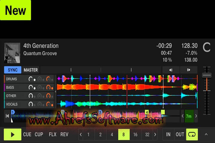Viewport: 215px width, 143px height.
Task: Set loop size to 16 beats
Action: (x=136, y=135)
